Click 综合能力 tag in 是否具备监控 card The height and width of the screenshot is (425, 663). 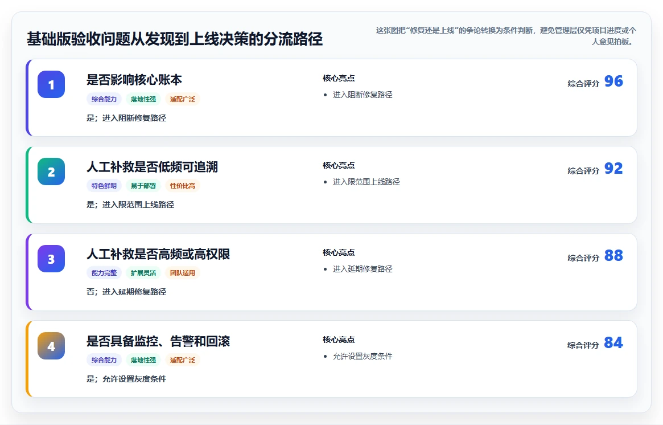click(x=104, y=360)
